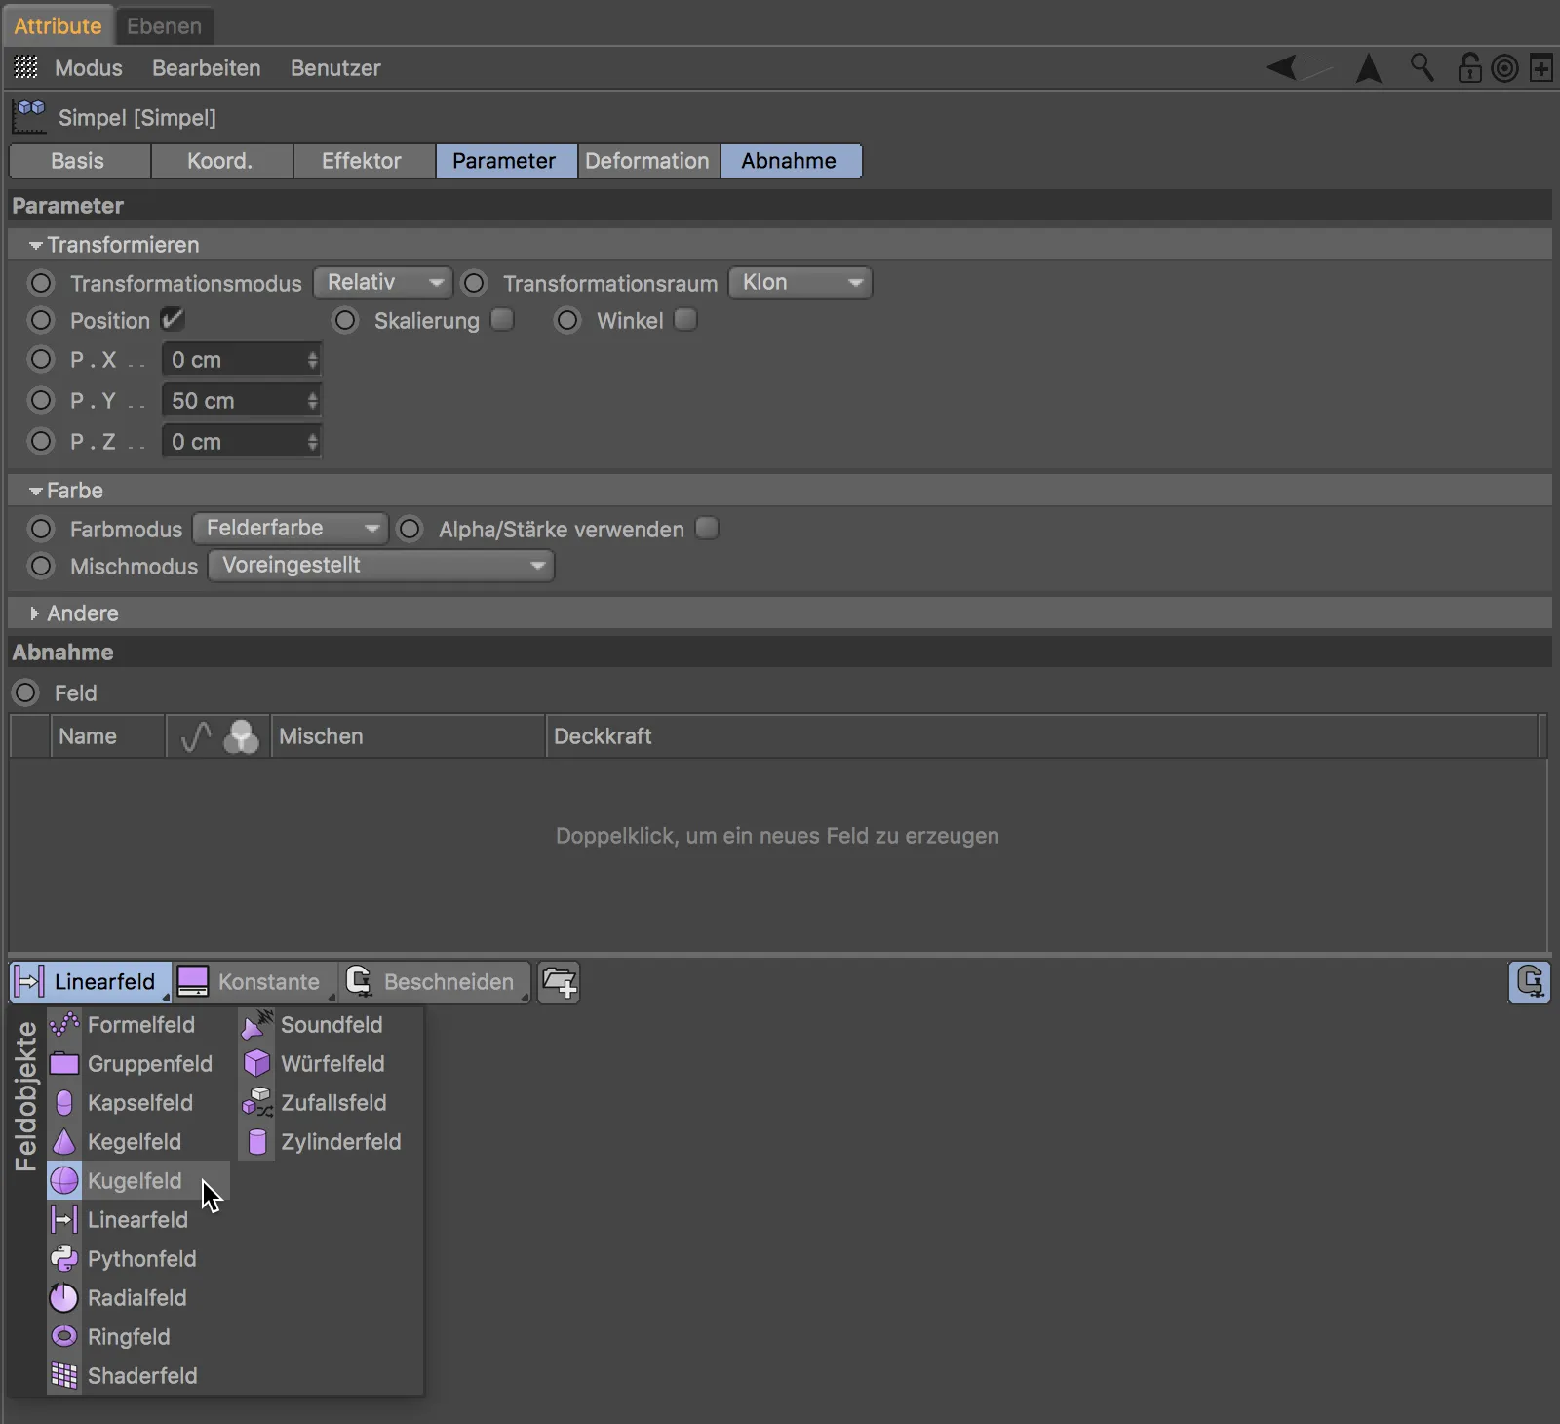Click the Effektor tab button
This screenshot has width=1560, height=1424.
(x=364, y=161)
